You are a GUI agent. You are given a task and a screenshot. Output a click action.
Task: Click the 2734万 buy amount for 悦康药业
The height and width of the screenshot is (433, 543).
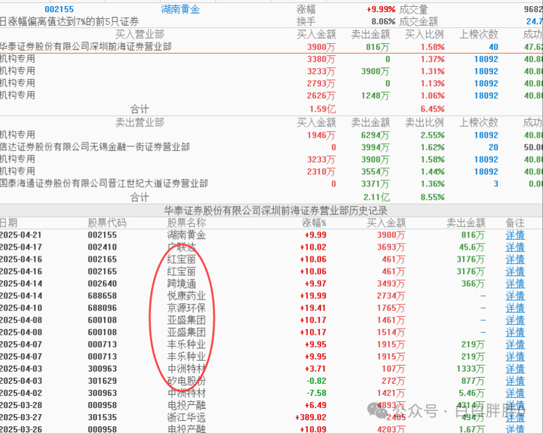point(391,296)
